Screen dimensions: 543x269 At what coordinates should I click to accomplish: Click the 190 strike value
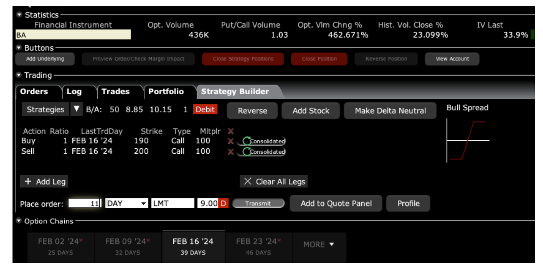(141, 141)
